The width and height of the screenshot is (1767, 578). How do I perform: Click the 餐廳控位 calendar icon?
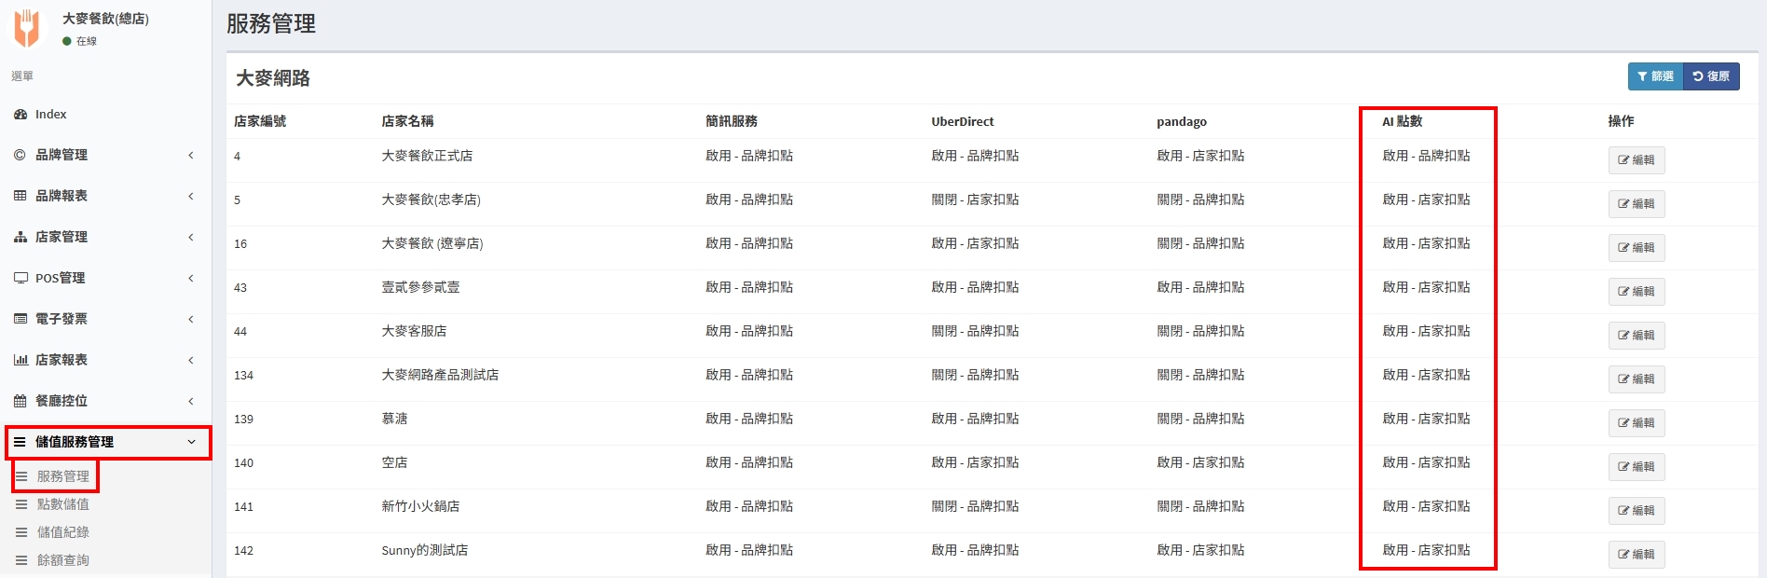click(20, 401)
